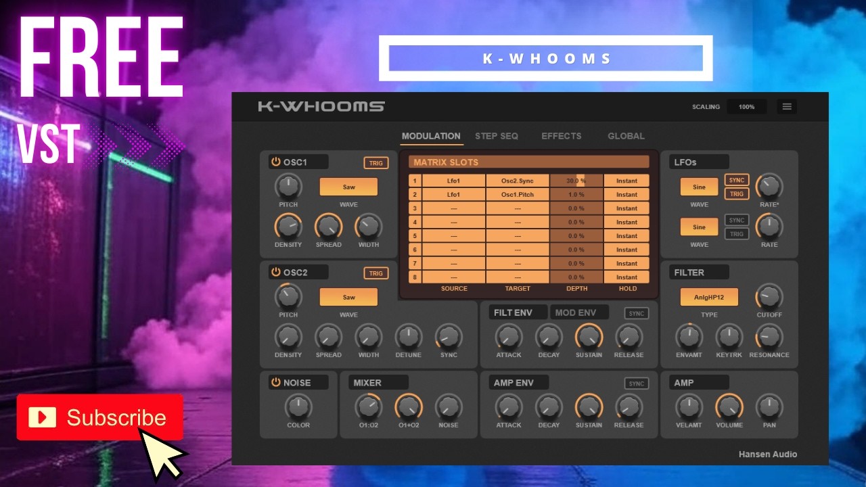The width and height of the screenshot is (866, 487).
Task: Open the hamburger menu icon
Action: click(x=786, y=107)
